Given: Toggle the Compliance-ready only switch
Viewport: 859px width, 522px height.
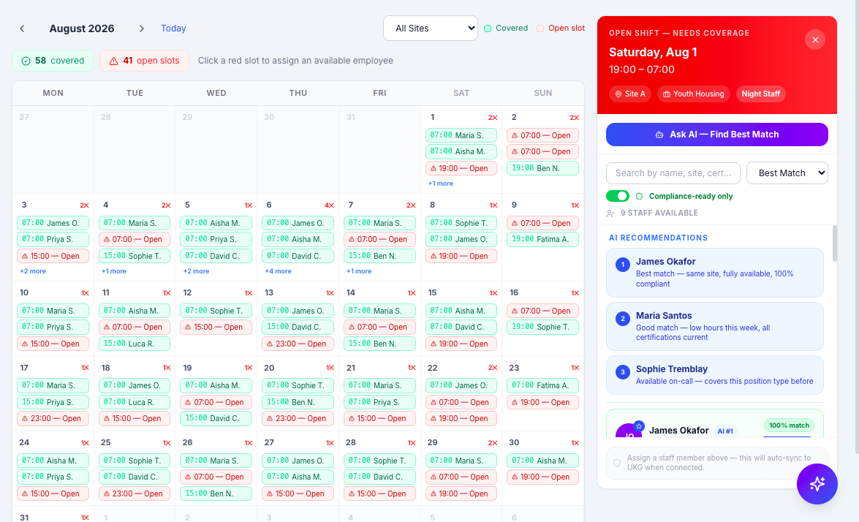Looking at the screenshot, I should coord(618,196).
